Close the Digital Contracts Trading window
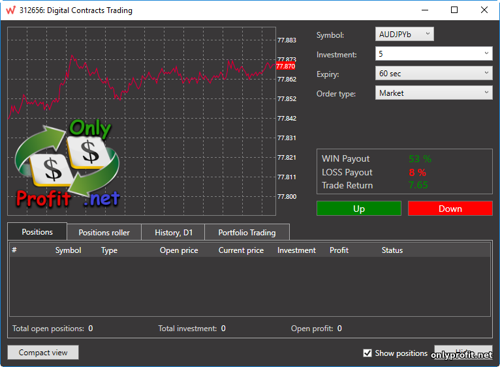 coord(484,10)
